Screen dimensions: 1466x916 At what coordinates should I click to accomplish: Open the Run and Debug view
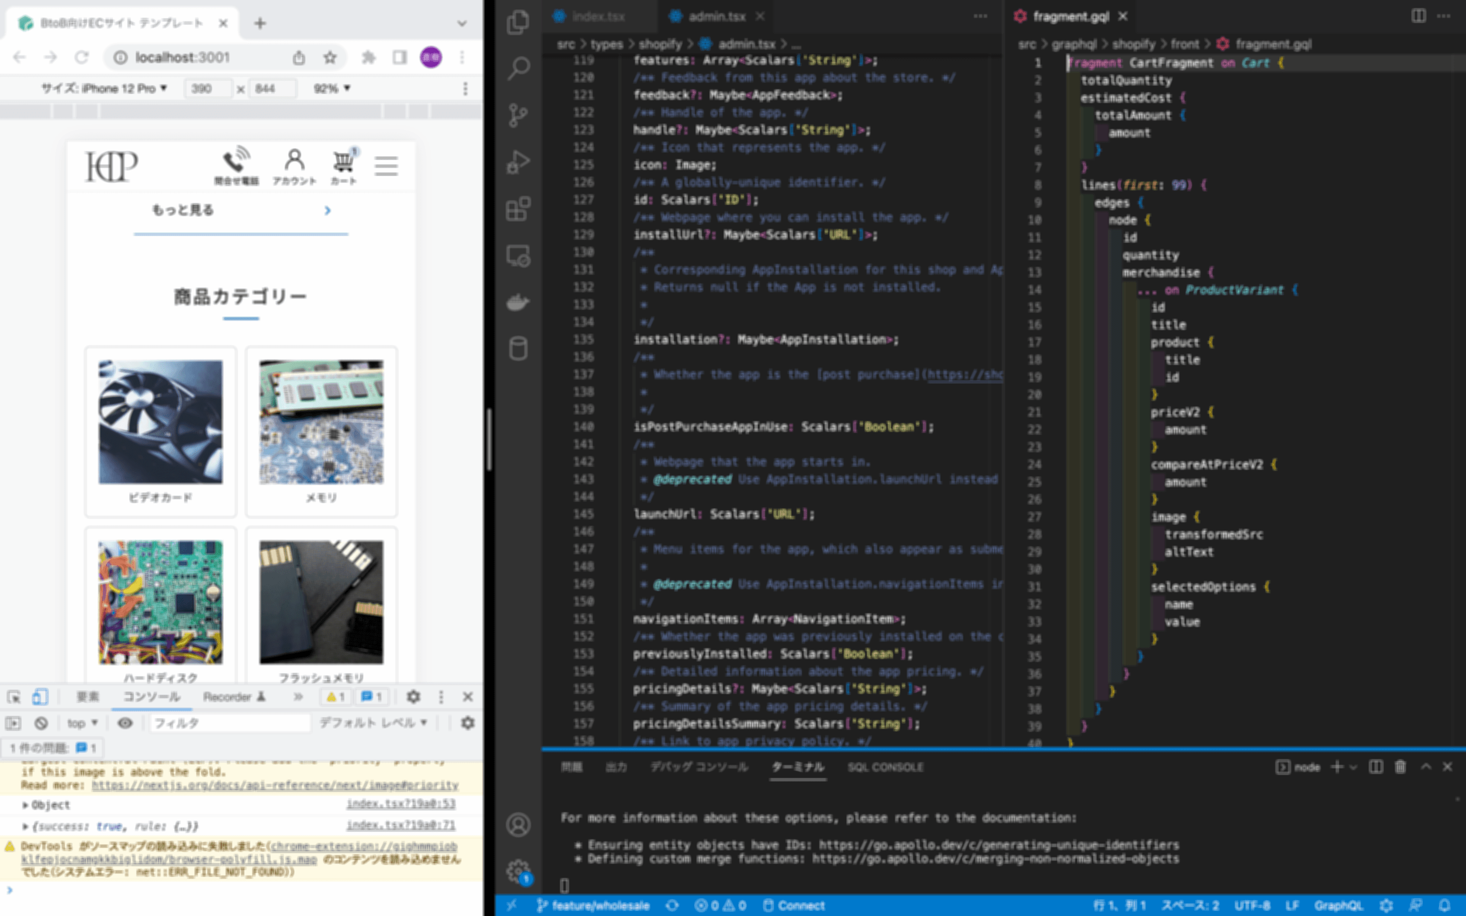518,162
